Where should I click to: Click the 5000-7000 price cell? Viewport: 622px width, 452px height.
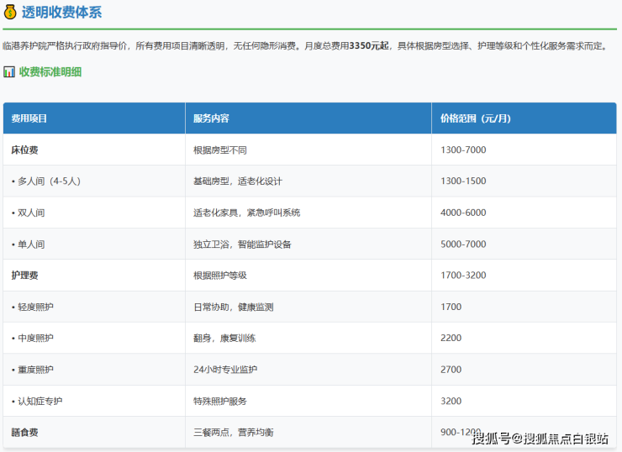tap(463, 244)
